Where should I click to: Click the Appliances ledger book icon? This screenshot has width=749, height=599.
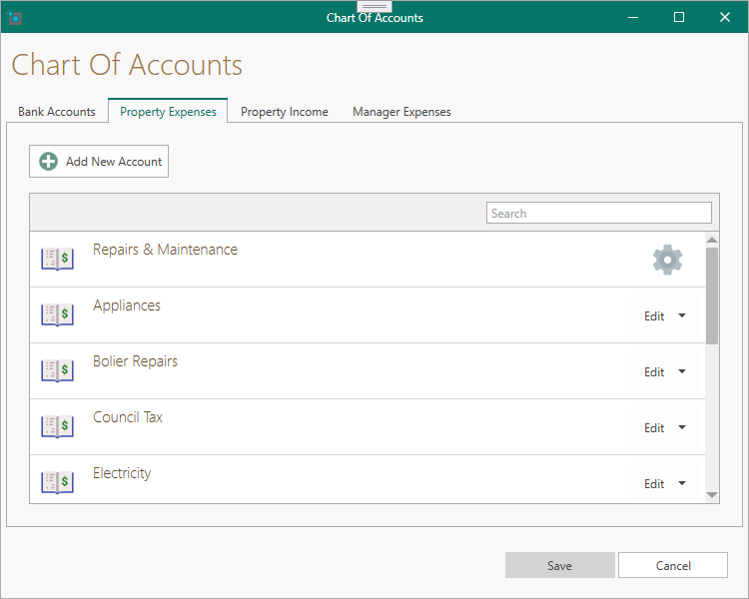point(57,315)
